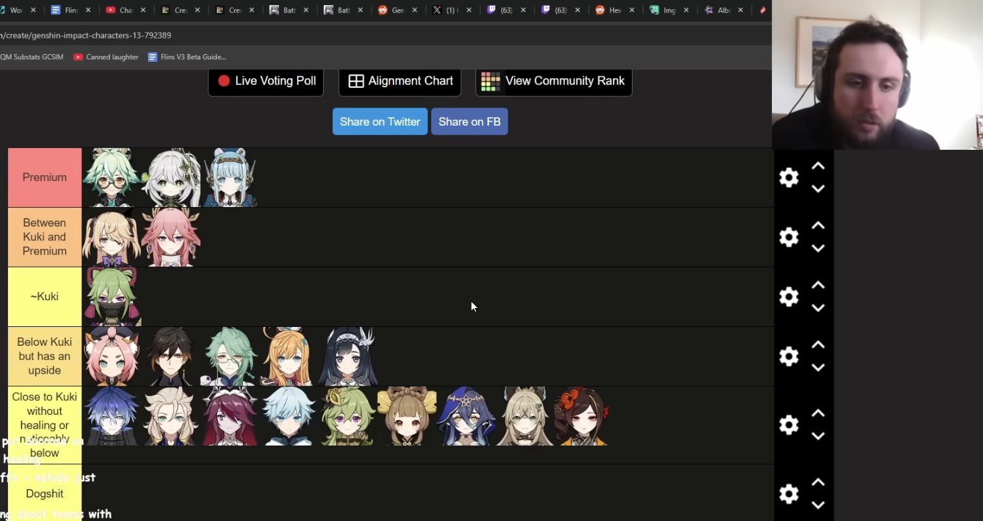
Task: Open settings gear for Close to Kuki tier
Action: point(789,425)
